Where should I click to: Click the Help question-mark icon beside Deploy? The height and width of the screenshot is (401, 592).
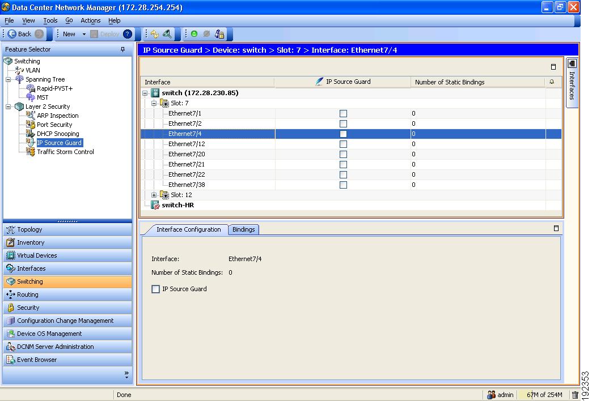pyautogui.click(x=126, y=34)
